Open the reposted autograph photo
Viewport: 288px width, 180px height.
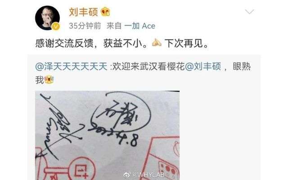(107, 135)
